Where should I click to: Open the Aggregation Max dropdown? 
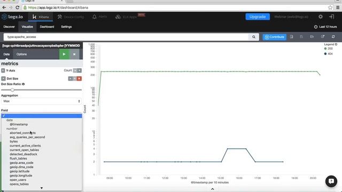(x=42, y=101)
